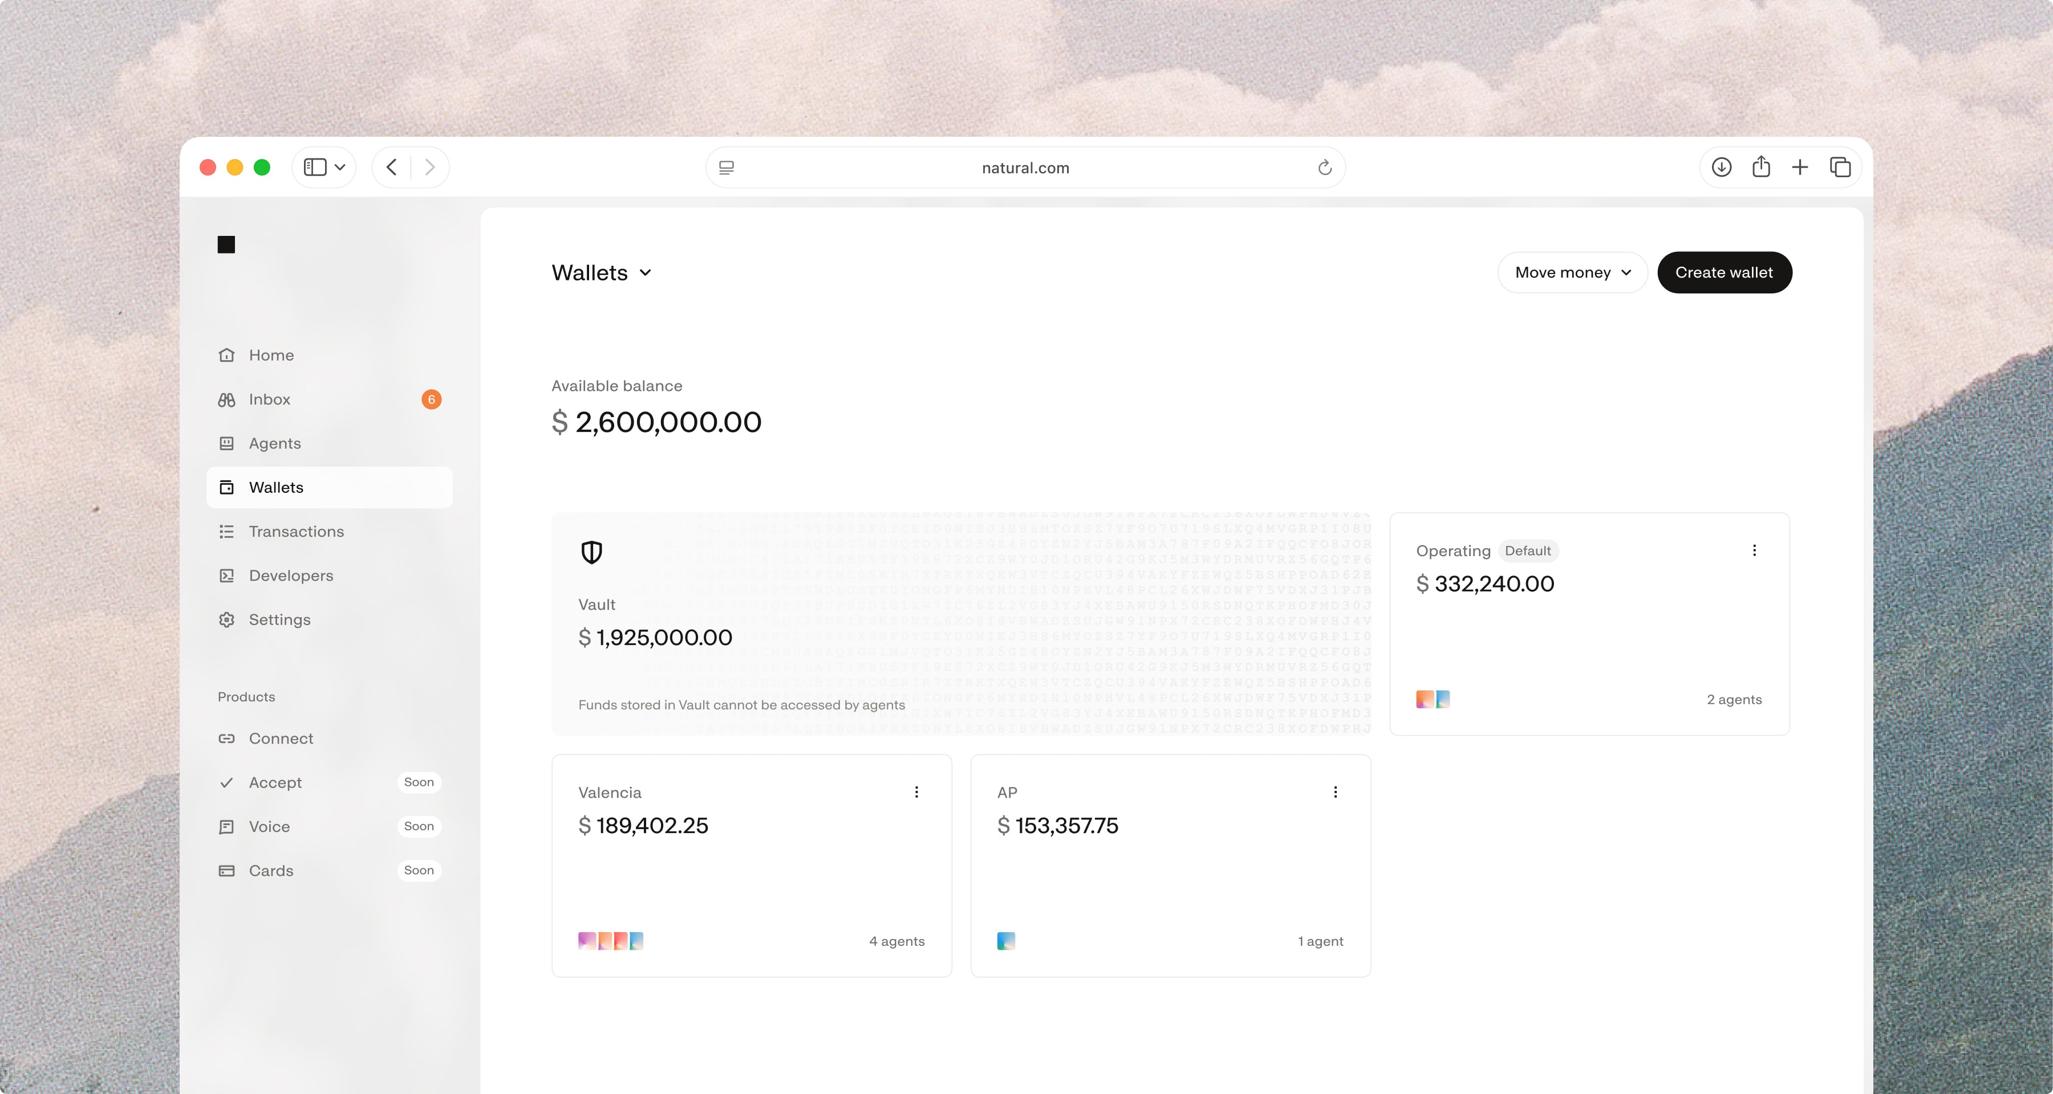
Task: Open Valencia wallet three-dot menu
Action: [916, 792]
